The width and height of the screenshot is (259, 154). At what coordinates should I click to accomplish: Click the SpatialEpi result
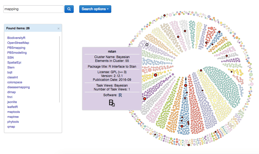pyautogui.click(x=14, y=62)
